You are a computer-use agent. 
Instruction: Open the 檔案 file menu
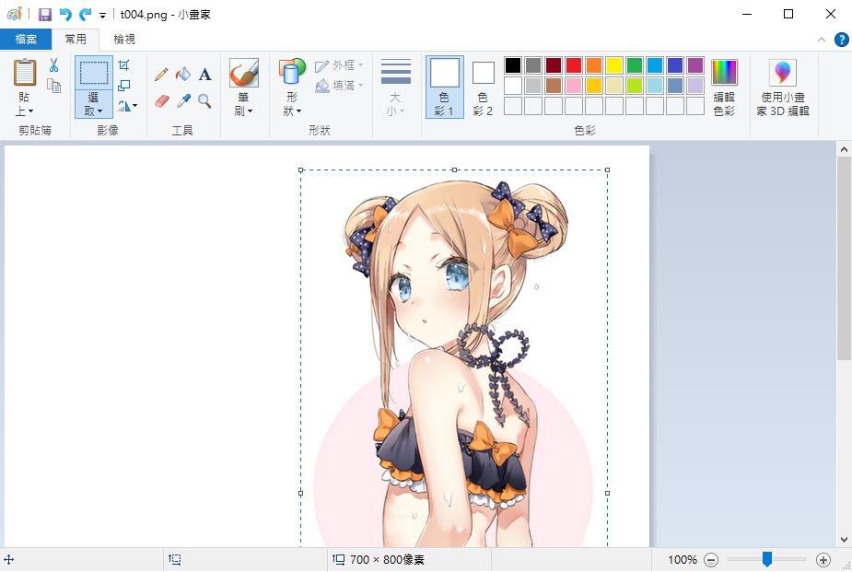(26, 39)
